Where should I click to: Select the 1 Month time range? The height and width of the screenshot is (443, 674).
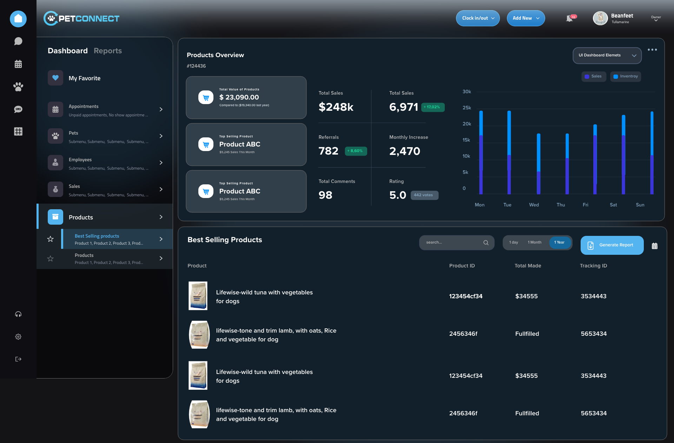coord(534,243)
